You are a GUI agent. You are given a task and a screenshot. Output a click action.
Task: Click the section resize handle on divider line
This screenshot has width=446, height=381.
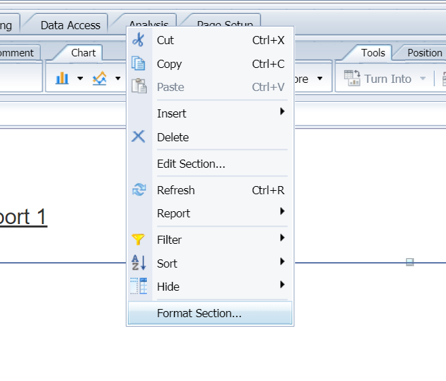click(x=410, y=262)
